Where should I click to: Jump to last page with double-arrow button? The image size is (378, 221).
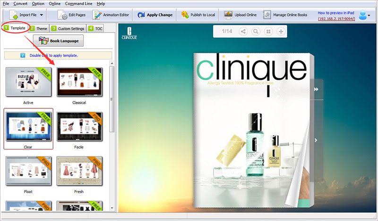pyautogui.click(x=316, y=89)
